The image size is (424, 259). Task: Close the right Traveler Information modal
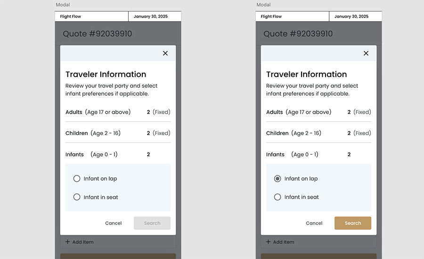[366, 53]
